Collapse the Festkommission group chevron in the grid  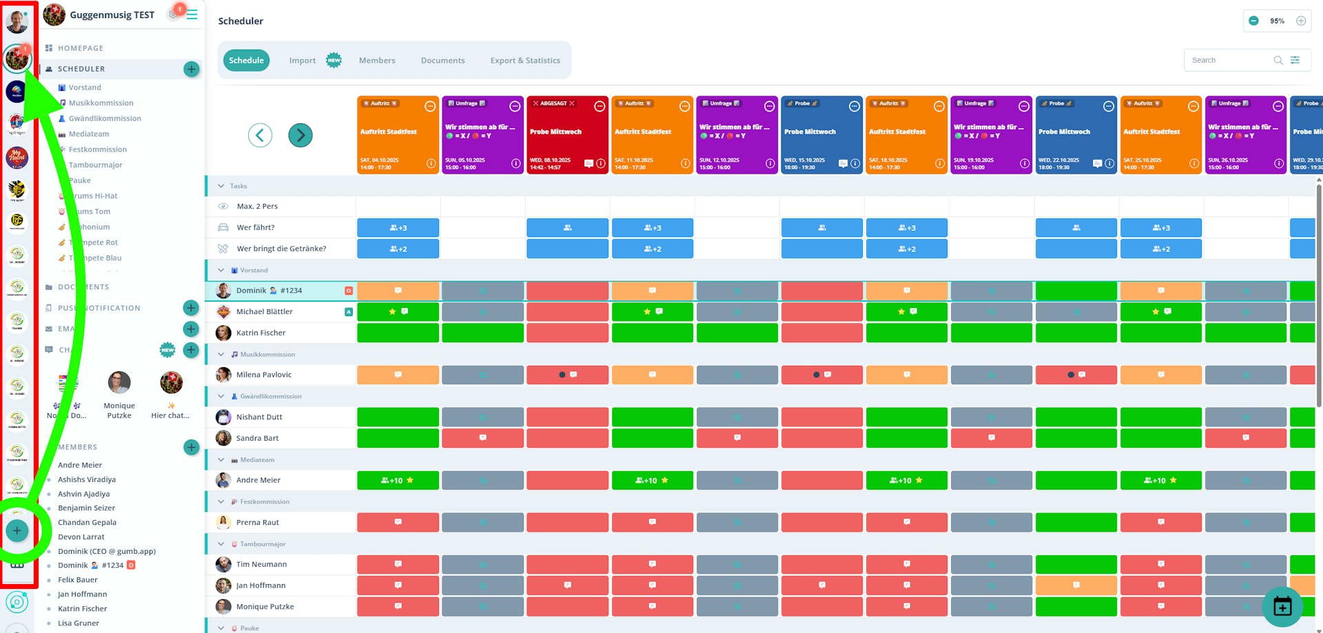[221, 501]
